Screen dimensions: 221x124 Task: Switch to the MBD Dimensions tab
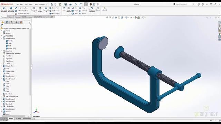(27, 17)
